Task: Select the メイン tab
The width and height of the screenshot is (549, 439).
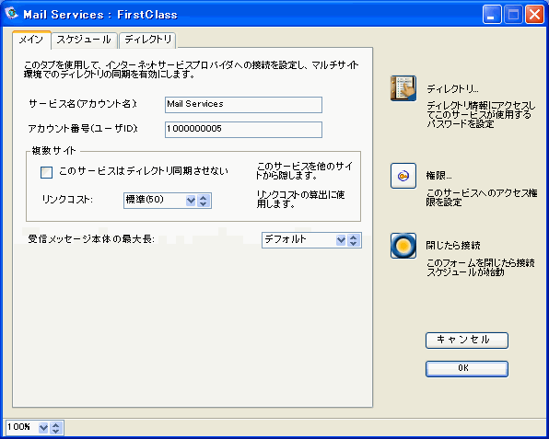Action: (x=31, y=40)
